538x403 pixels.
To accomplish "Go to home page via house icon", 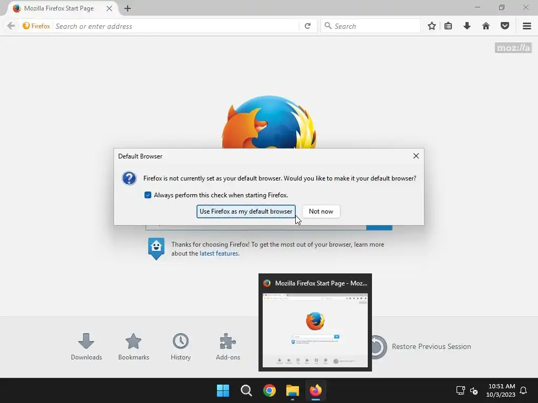I will tap(486, 26).
